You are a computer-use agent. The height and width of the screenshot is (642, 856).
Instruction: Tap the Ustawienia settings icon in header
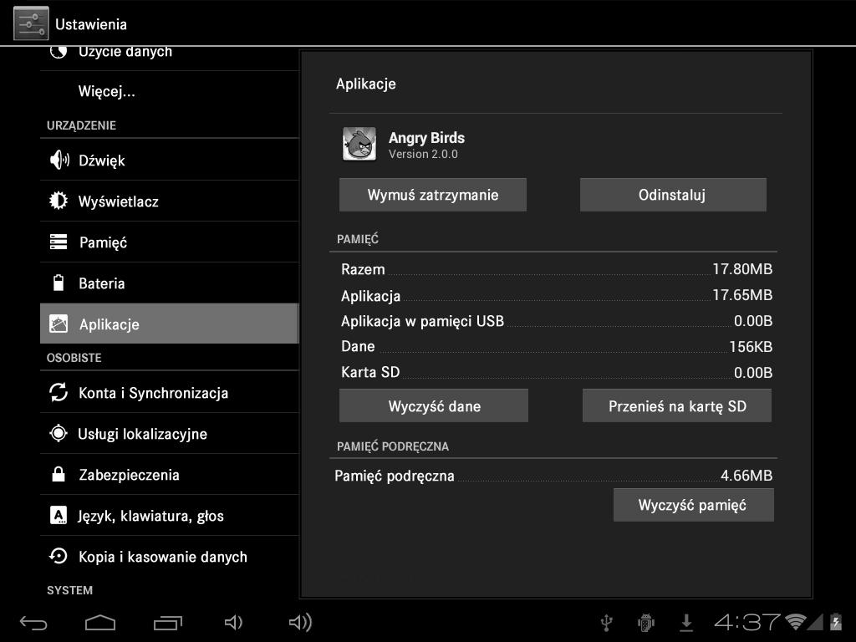31,23
